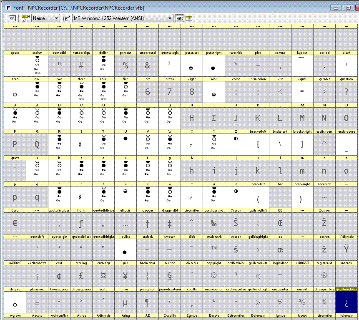The image size is (359, 320).
Task: Select the section sign glyph cell
Action: coord(169,276)
